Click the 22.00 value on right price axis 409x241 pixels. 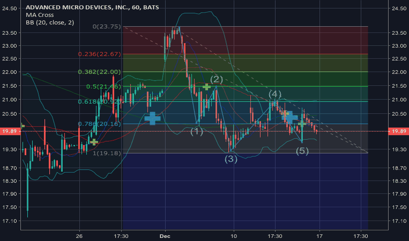pos(399,72)
